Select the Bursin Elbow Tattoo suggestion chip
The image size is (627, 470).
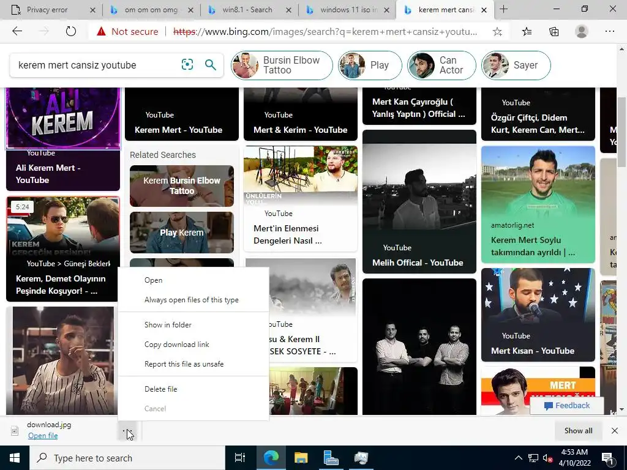pos(282,65)
